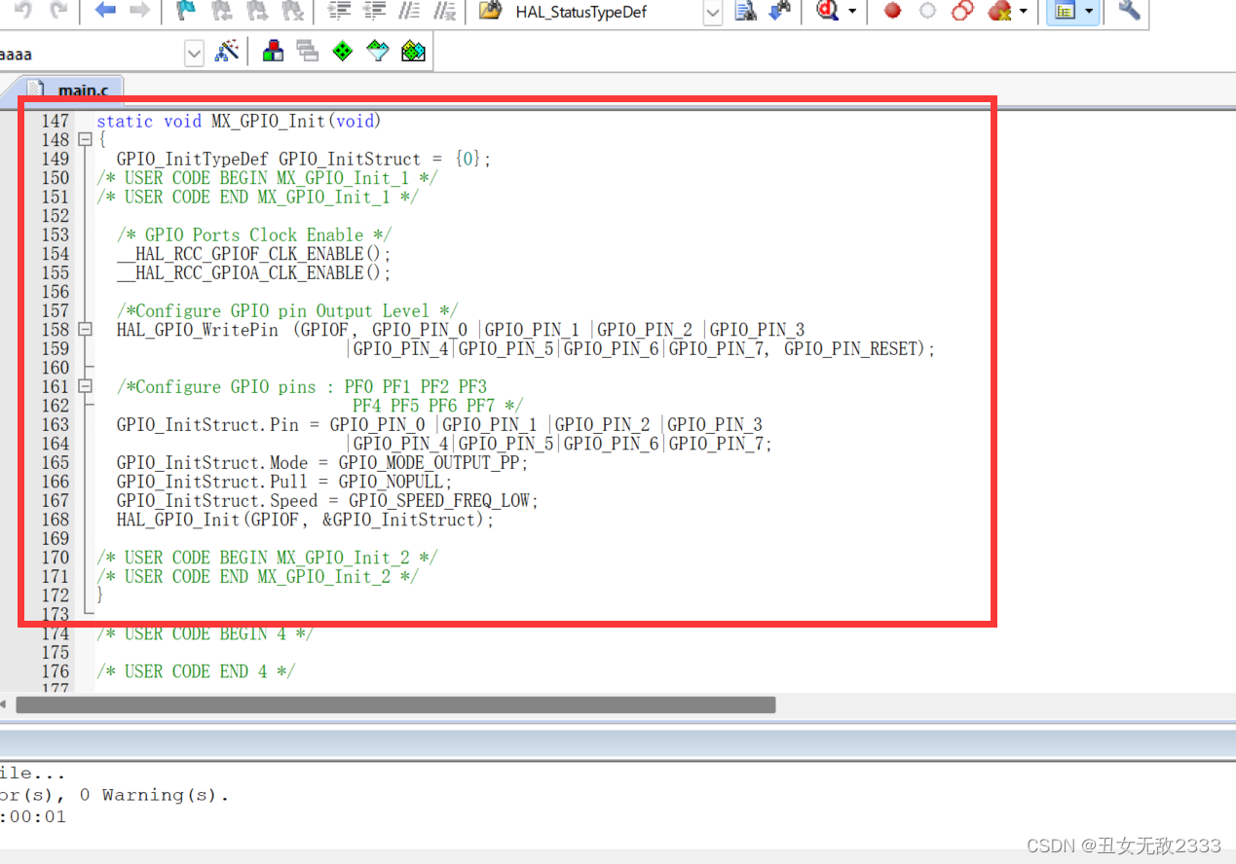Click GPIO_NOPULL on line 166

coord(391,483)
